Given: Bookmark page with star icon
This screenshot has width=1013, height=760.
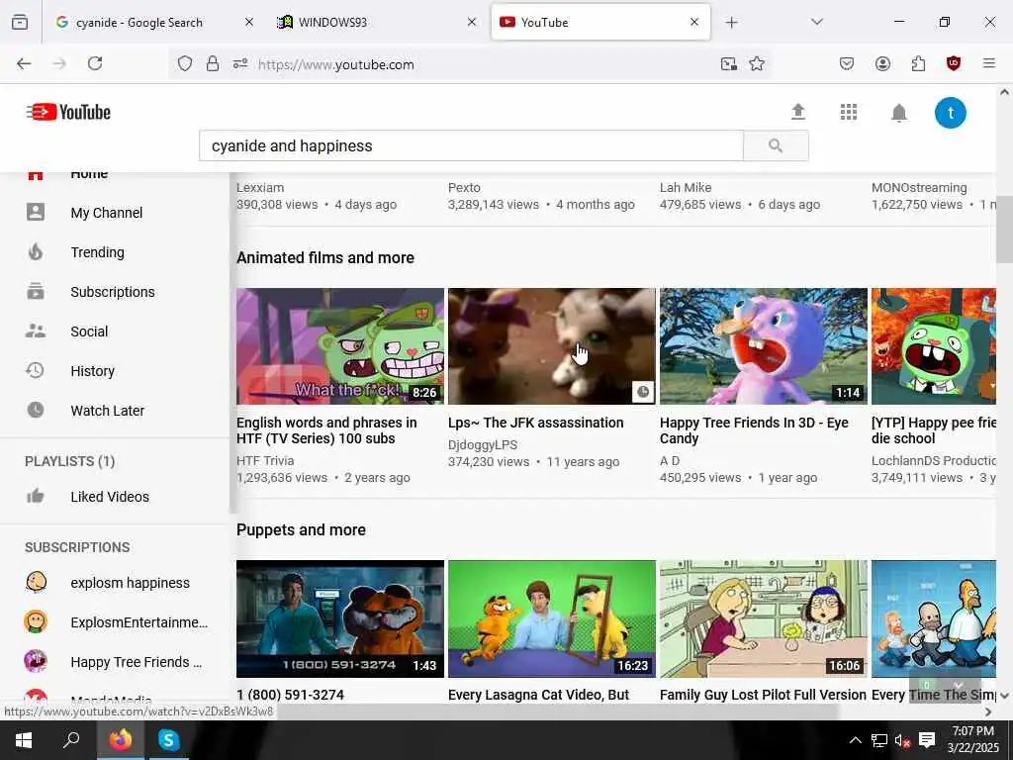Looking at the screenshot, I should pyautogui.click(x=757, y=63).
